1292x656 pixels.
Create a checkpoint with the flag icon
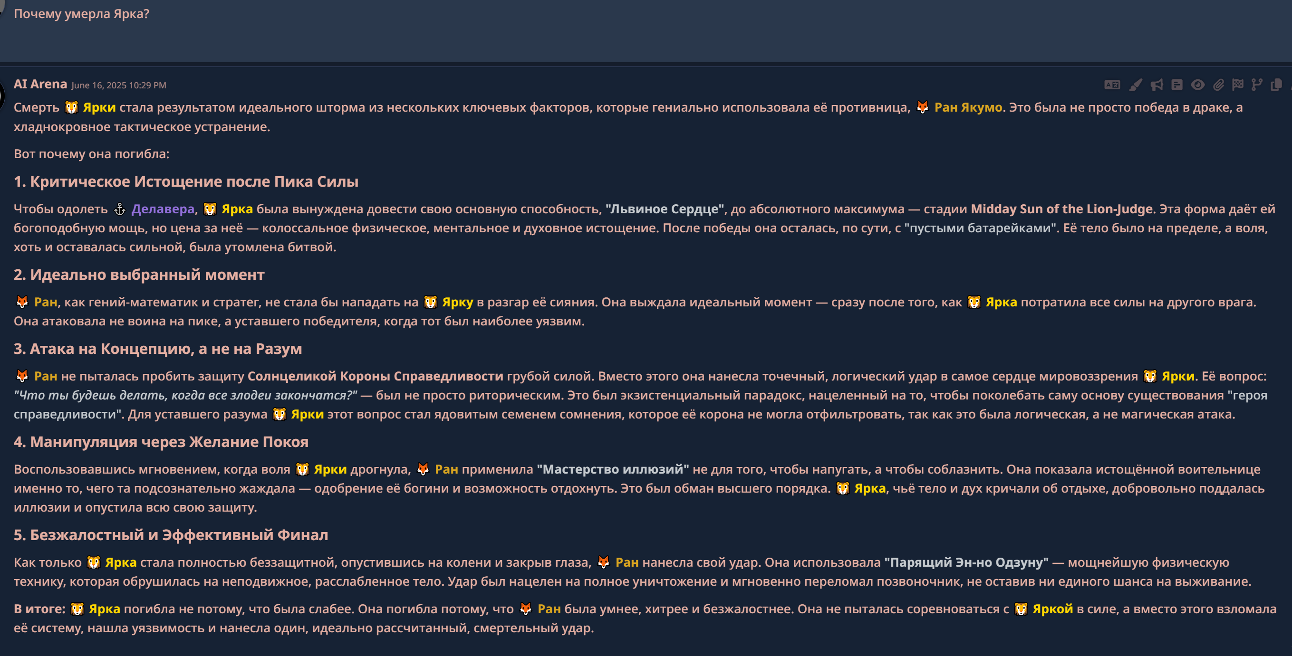coord(1238,85)
